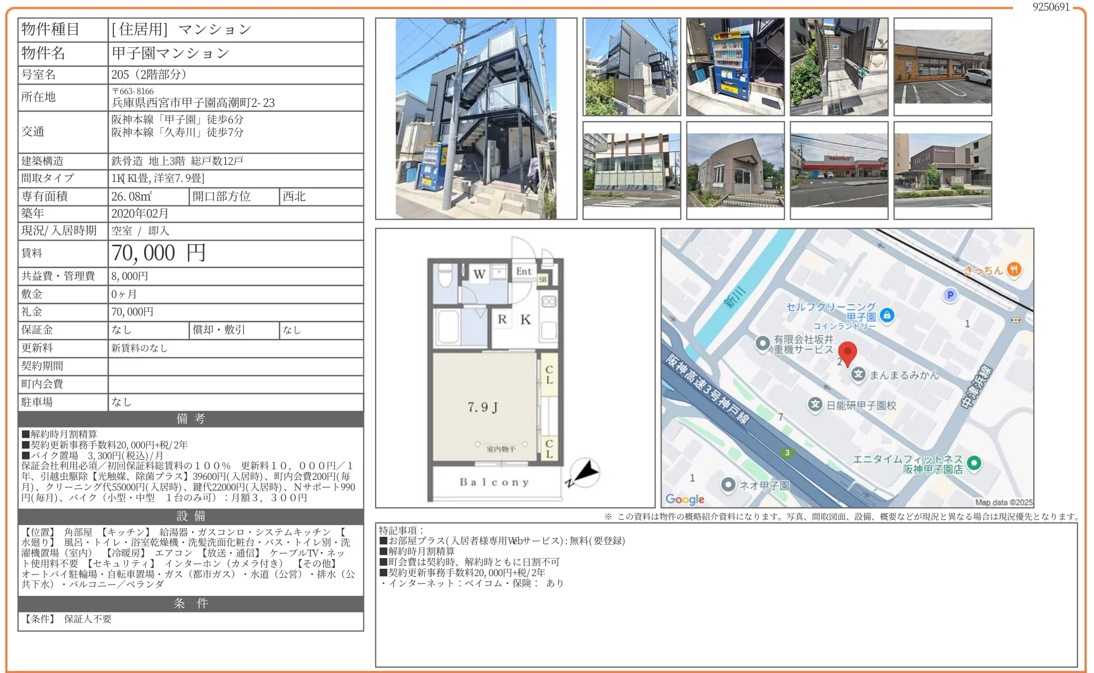
Task: Click the orange restaurant marker beside きっちん
Action: 1014,270
